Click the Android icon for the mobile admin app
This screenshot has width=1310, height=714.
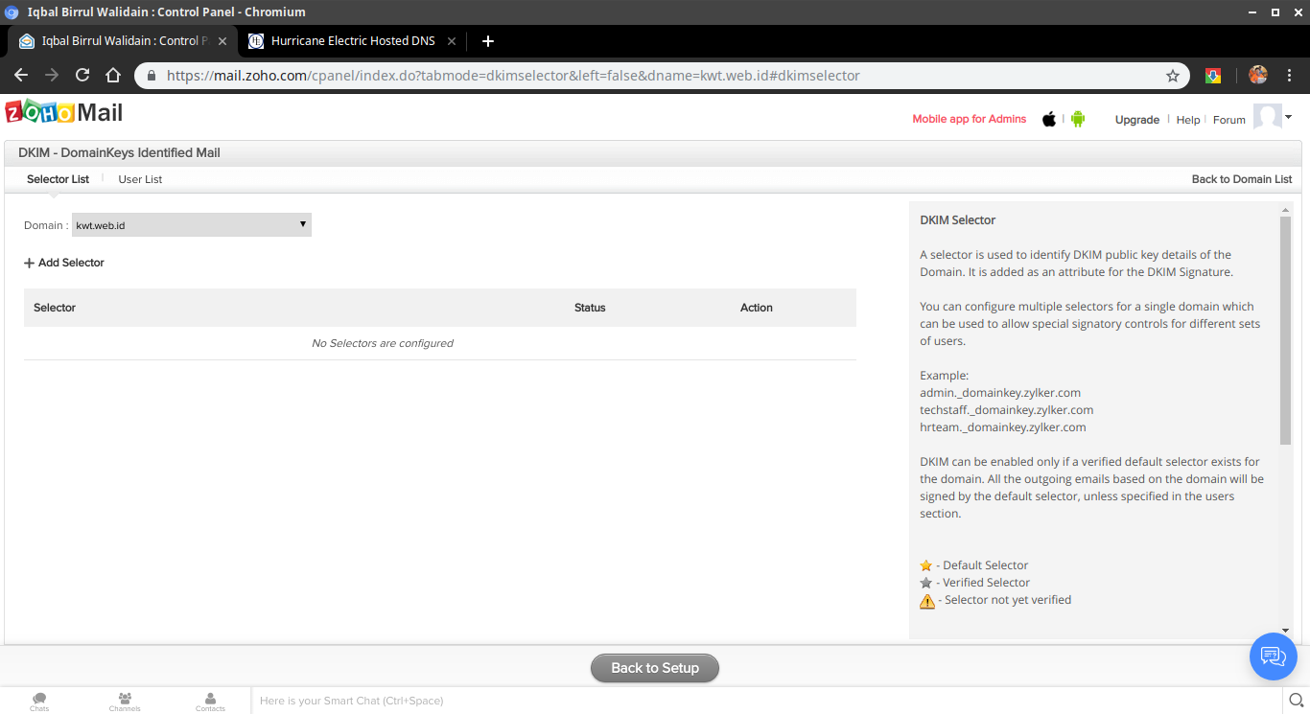pos(1076,119)
